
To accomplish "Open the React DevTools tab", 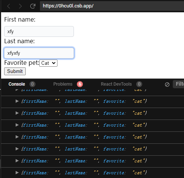I will [116, 84].
